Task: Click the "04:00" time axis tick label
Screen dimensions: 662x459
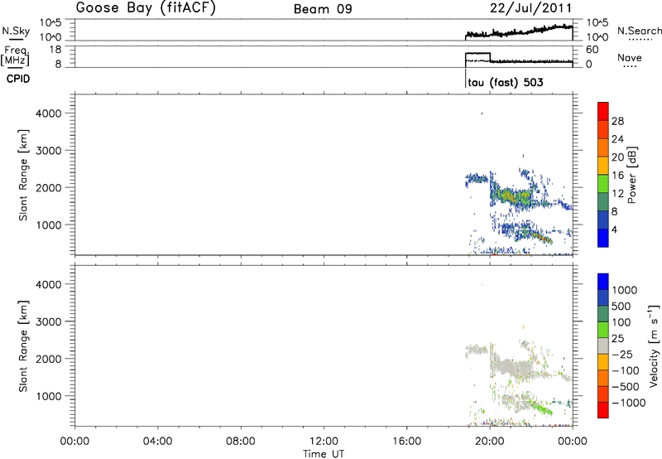Action: 157,442
